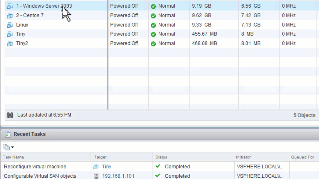Click the Linux VM icon
Screen dimensions: 319x179
click(10, 25)
